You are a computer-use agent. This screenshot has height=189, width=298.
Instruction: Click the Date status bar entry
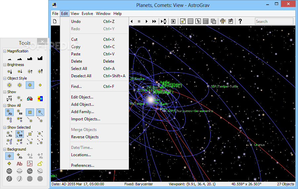pyautogui.click(x=78, y=184)
